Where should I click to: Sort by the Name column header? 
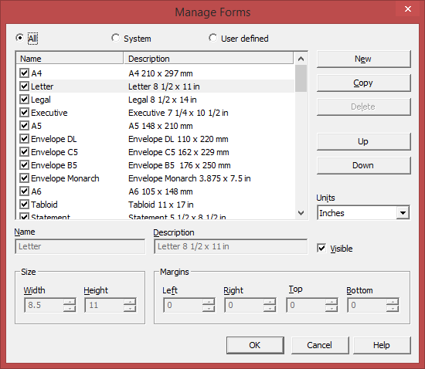70,59
